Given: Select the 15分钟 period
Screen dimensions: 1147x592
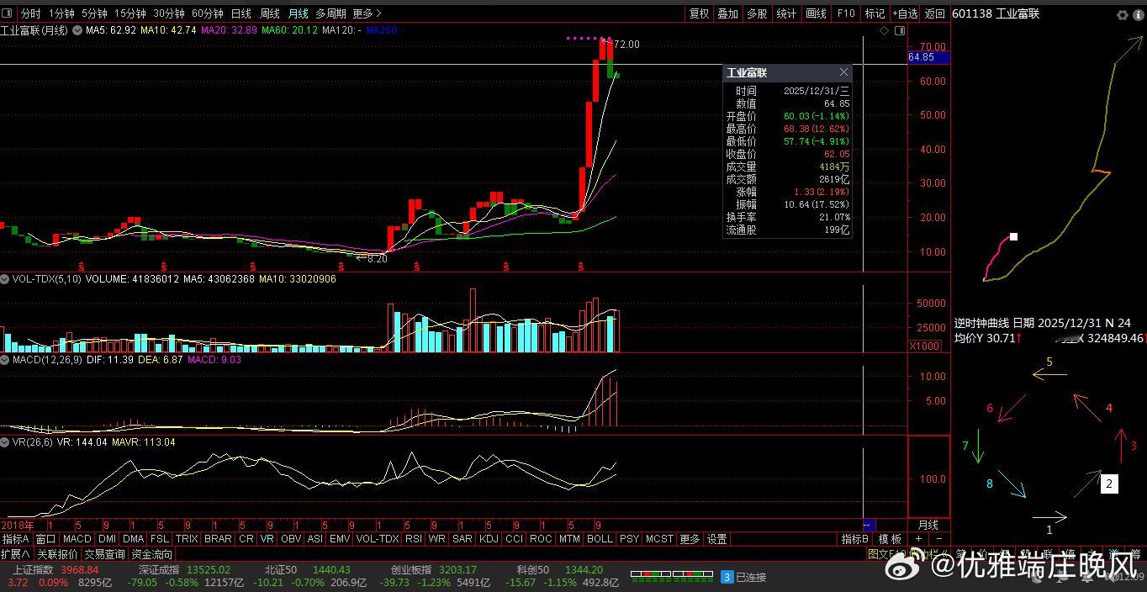Looking at the screenshot, I should coord(129,13).
